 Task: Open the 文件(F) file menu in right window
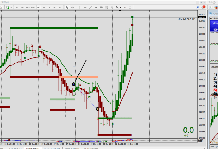[x=212, y=2]
